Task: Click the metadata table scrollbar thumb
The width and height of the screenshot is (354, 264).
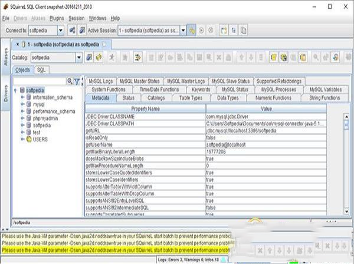Action: (x=346, y=125)
